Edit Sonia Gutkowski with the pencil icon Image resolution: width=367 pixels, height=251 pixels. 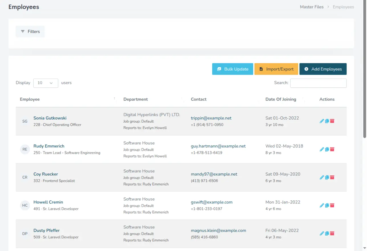[x=322, y=121]
